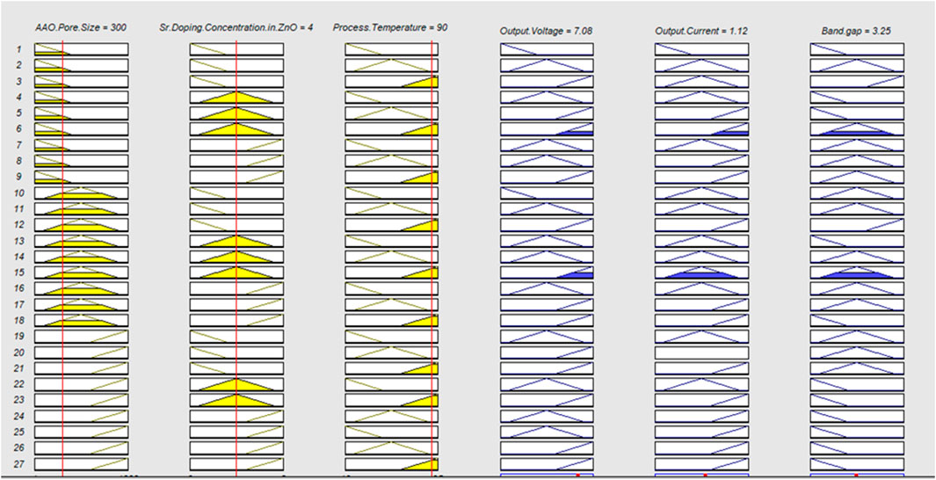Click the Process.Temperature = 90 title
This screenshot has height=480, width=936.
pyautogui.click(x=391, y=27)
